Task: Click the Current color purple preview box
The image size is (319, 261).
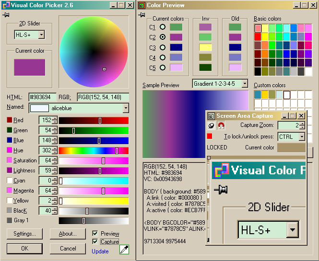Action: (29, 68)
